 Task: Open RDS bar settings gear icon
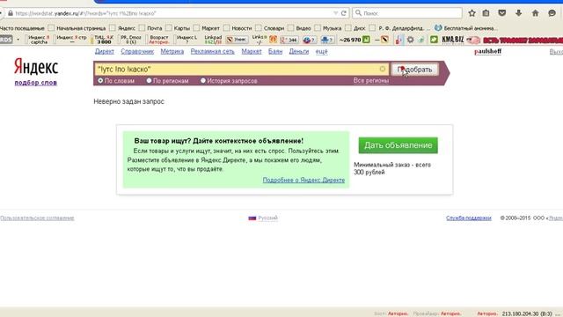[411, 40]
